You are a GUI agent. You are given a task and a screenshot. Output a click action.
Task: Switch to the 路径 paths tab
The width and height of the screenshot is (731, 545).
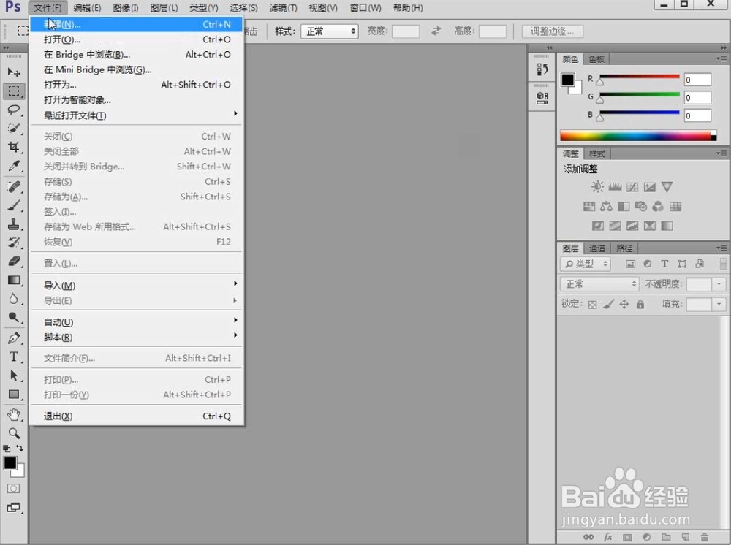(624, 248)
